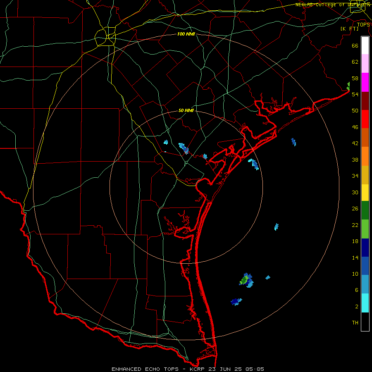Select the dark maroon legend swatch
The image size is (372, 372).
pyautogui.click(x=365, y=101)
